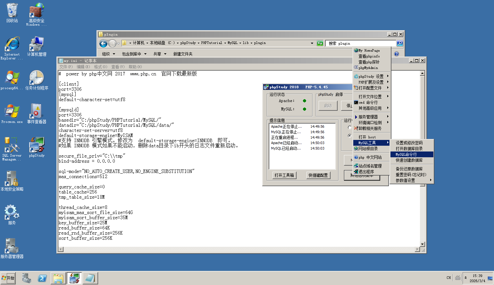Click the 其他选项菜单 button in phpStudy
Image resolution: width=494 pixels, height=285 pixels.
coord(362,175)
